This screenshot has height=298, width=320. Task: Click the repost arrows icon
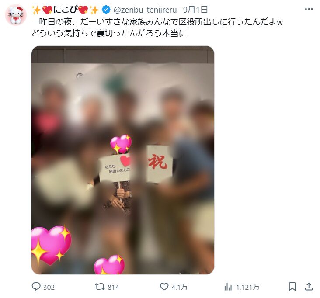click(x=100, y=287)
